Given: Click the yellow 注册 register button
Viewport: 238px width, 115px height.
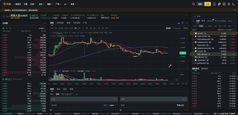Looking at the screenshot, I should (208, 4).
